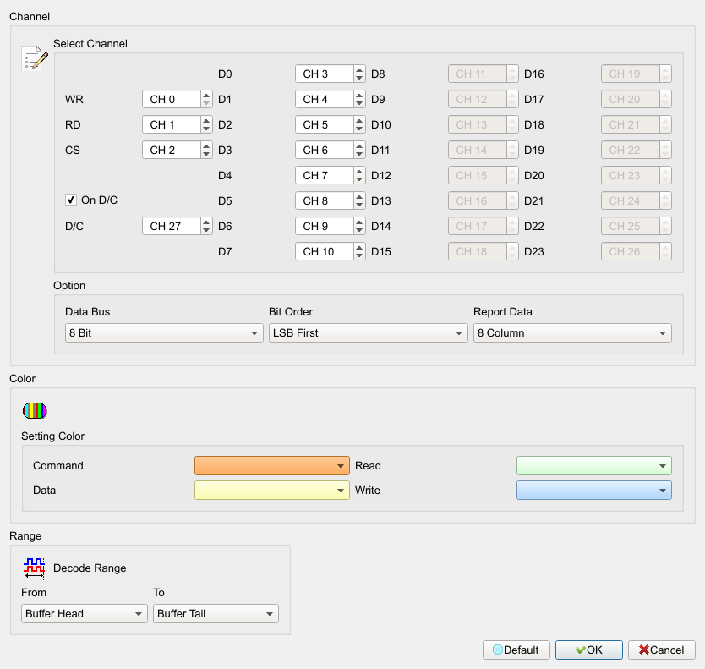Toggle the On D/C checkbox
Viewport: 705px width, 669px height.
point(71,200)
